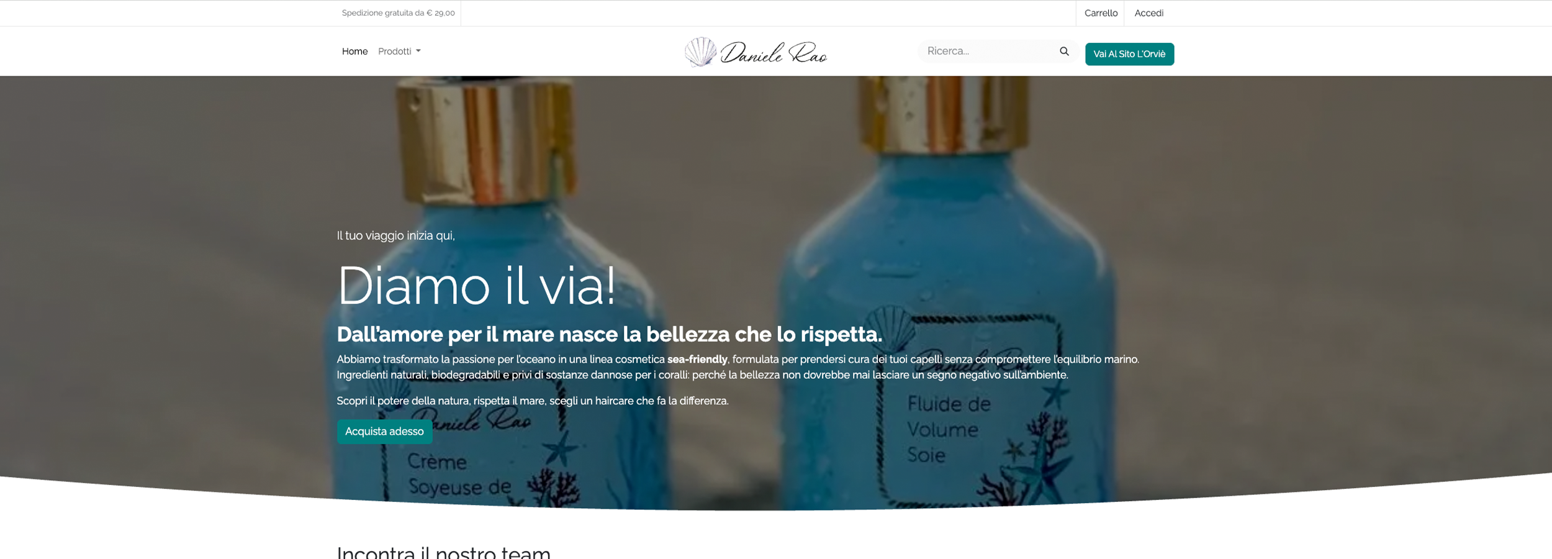Click the Fluide de Volume Soie bottle label
The image size is (1552, 559).
tap(949, 430)
